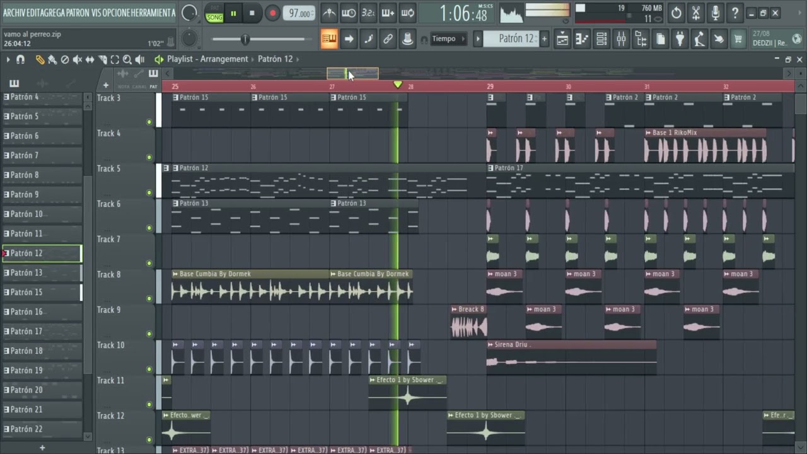
Task: Open the PATRON menu
Action: click(78, 13)
